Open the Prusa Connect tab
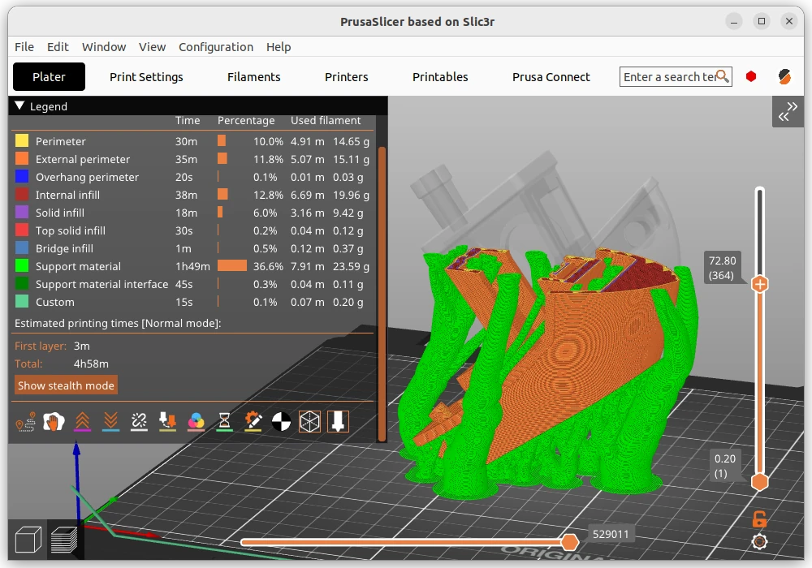812x568 pixels. (x=551, y=76)
